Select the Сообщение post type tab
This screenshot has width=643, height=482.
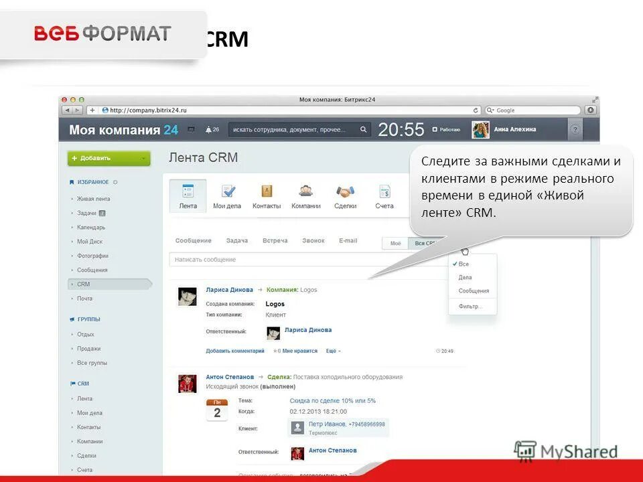(x=193, y=240)
